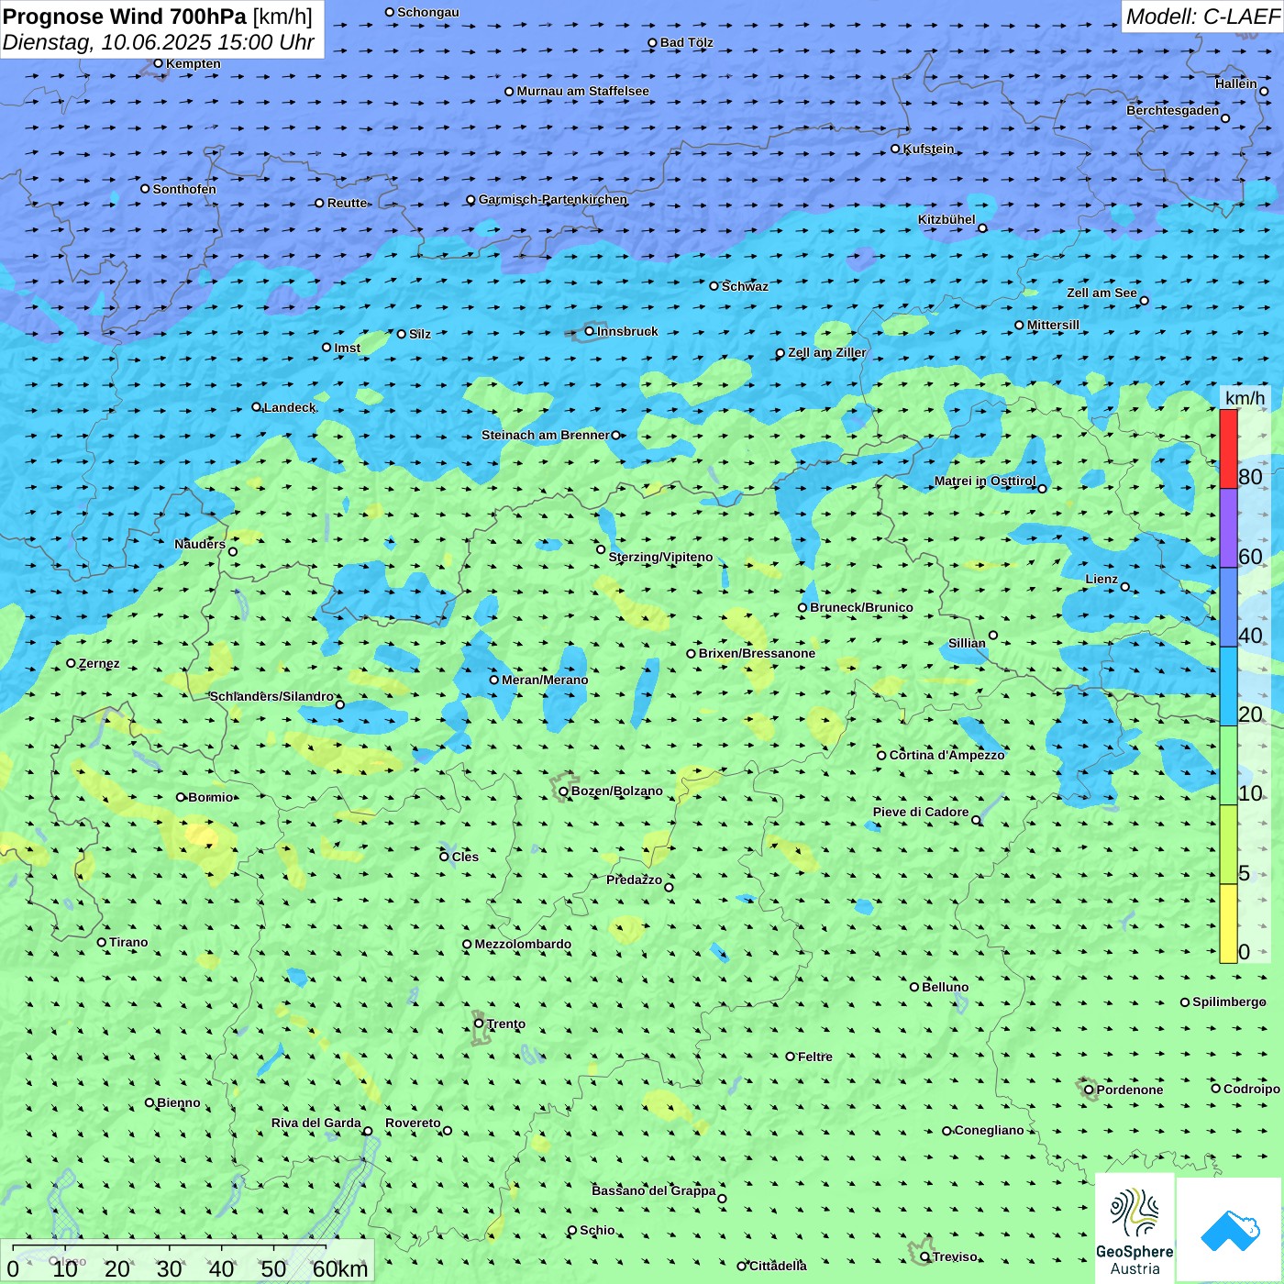
Task: Click the Modell: C-LAEF label
Action: pyautogui.click(x=1202, y=17)
